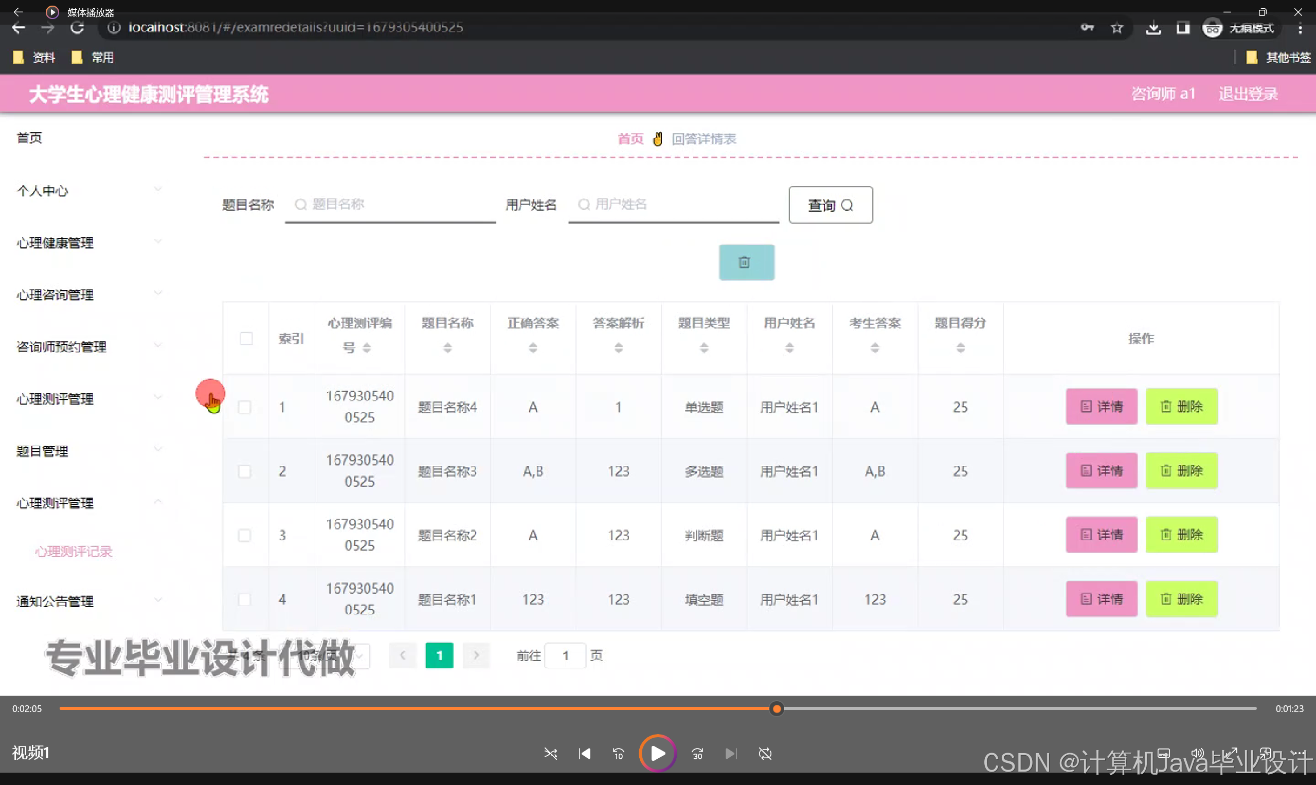Click the 查询 search button with magnifier icon

tap(830, 205)
